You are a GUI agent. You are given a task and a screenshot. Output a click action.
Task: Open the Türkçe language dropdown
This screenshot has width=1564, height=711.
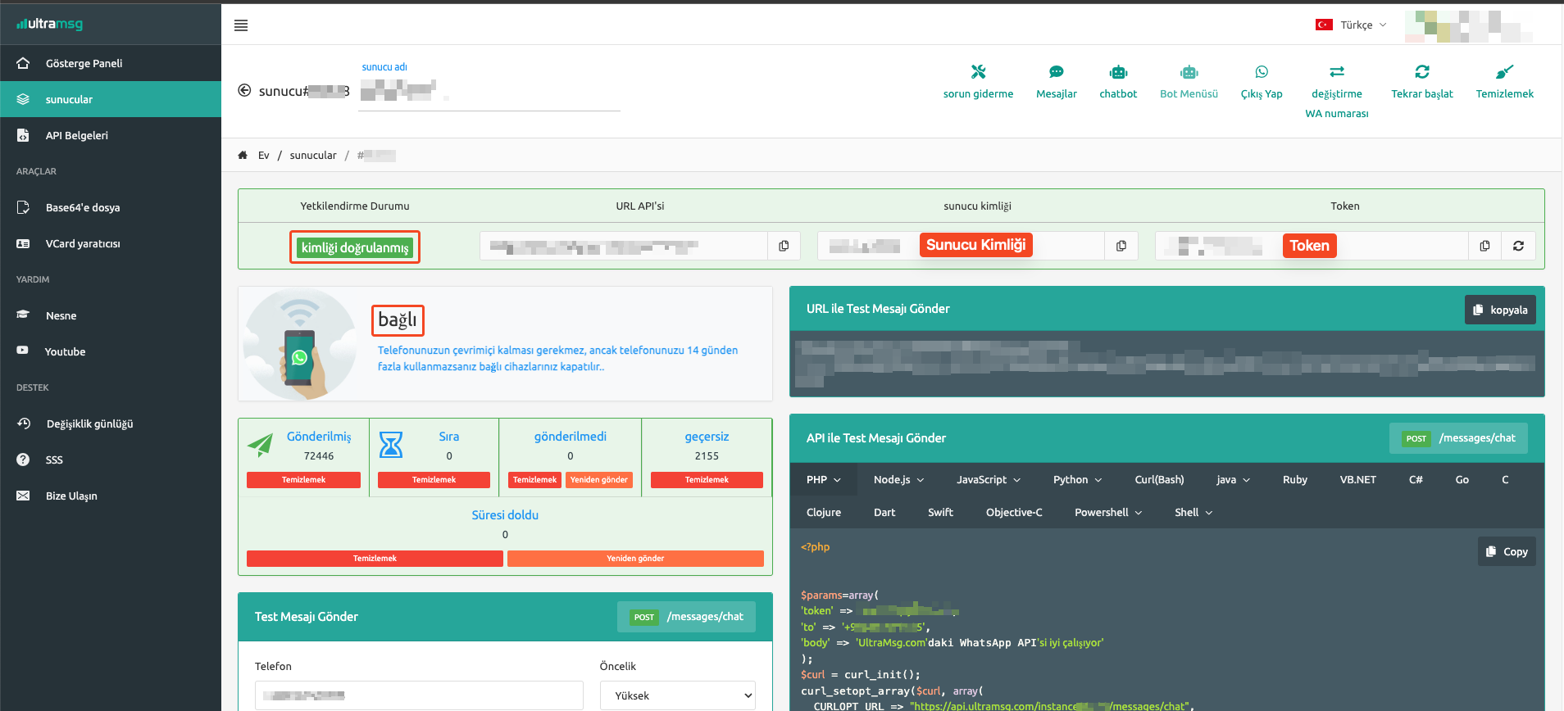click(1352, 25)
